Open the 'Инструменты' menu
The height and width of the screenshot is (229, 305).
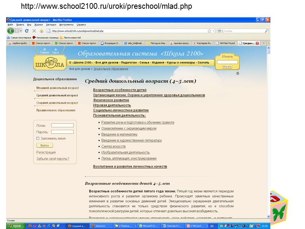[66, 25]
